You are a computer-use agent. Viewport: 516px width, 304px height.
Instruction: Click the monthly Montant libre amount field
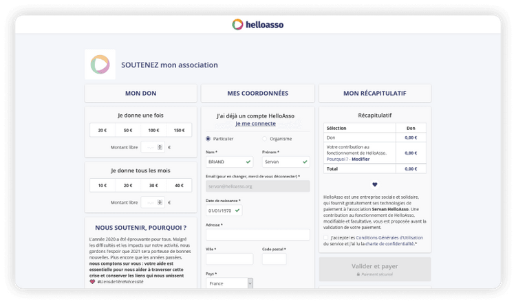coord(153,202)
